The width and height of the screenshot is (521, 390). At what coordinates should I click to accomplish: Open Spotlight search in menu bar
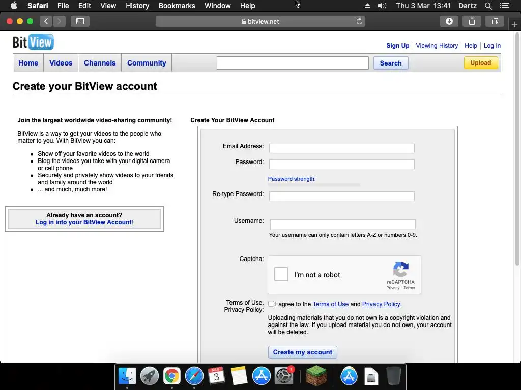pos(488,6)
